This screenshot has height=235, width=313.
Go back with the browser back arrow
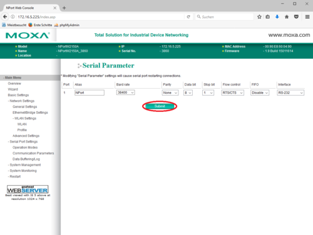coord(5,17)
